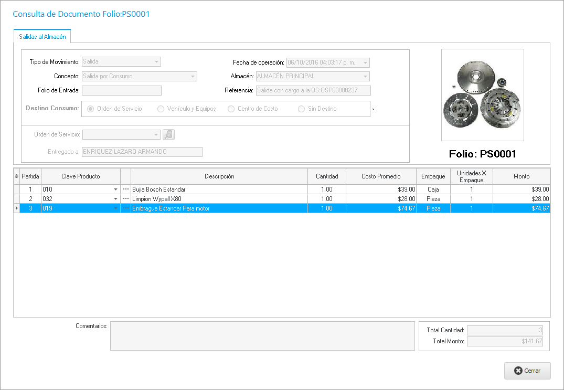564x390 pixels.
Task: Switch to Salidas al Almacén tab
Action: pyautogui.click(x=42, y=37)
